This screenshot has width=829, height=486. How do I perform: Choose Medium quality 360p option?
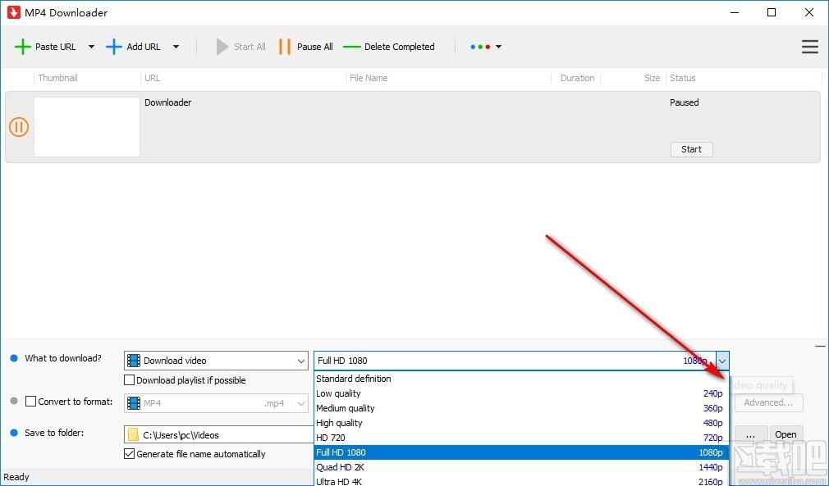tap(521, 408)
